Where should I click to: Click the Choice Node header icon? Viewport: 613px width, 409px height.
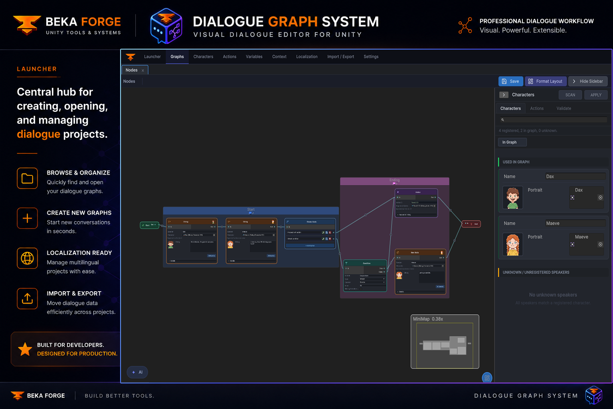pyautogui.click(x=288, y=222)
